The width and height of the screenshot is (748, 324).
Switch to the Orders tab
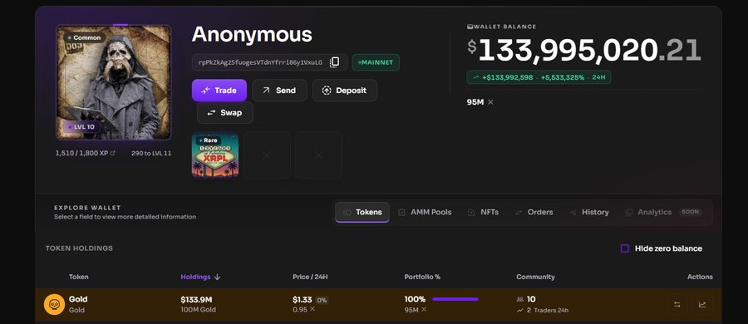pos(534,212)
